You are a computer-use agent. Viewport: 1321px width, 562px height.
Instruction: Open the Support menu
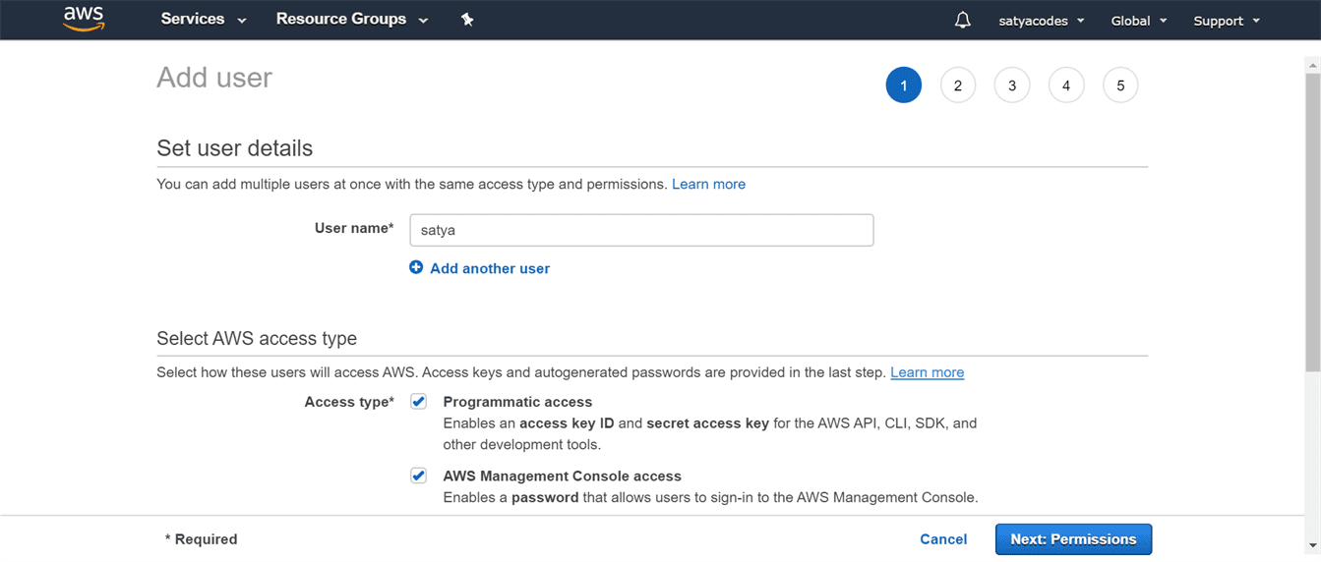[1226, 21]
